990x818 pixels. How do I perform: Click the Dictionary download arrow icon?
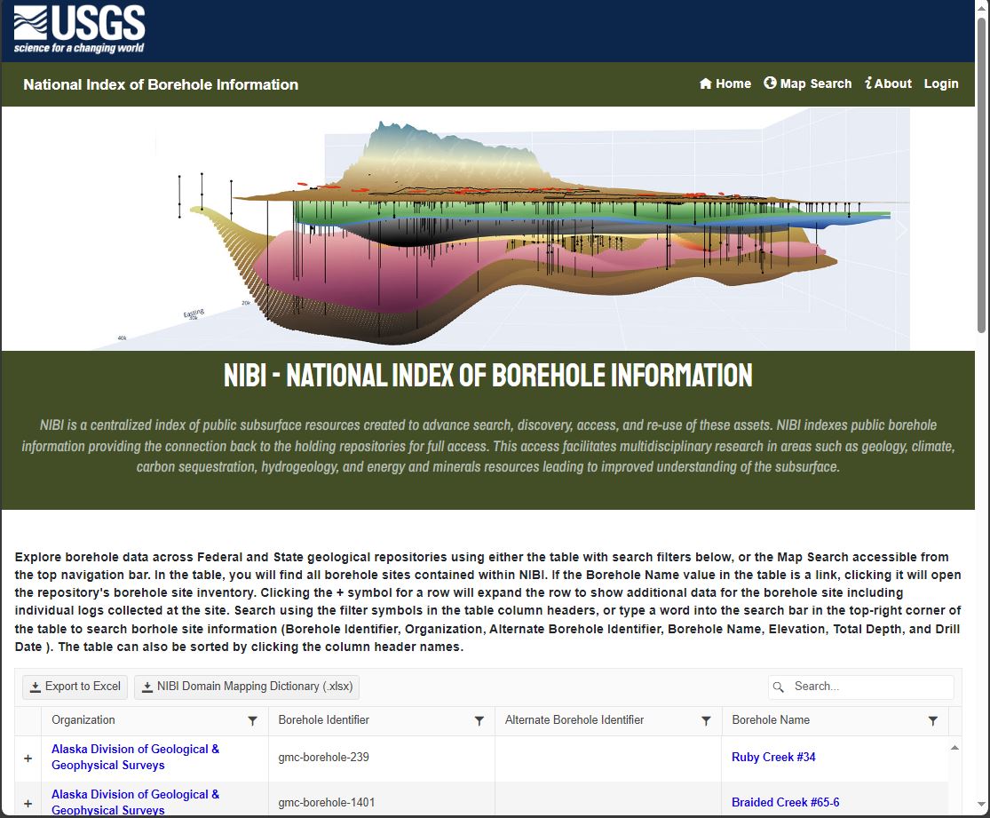click(147, 687)
